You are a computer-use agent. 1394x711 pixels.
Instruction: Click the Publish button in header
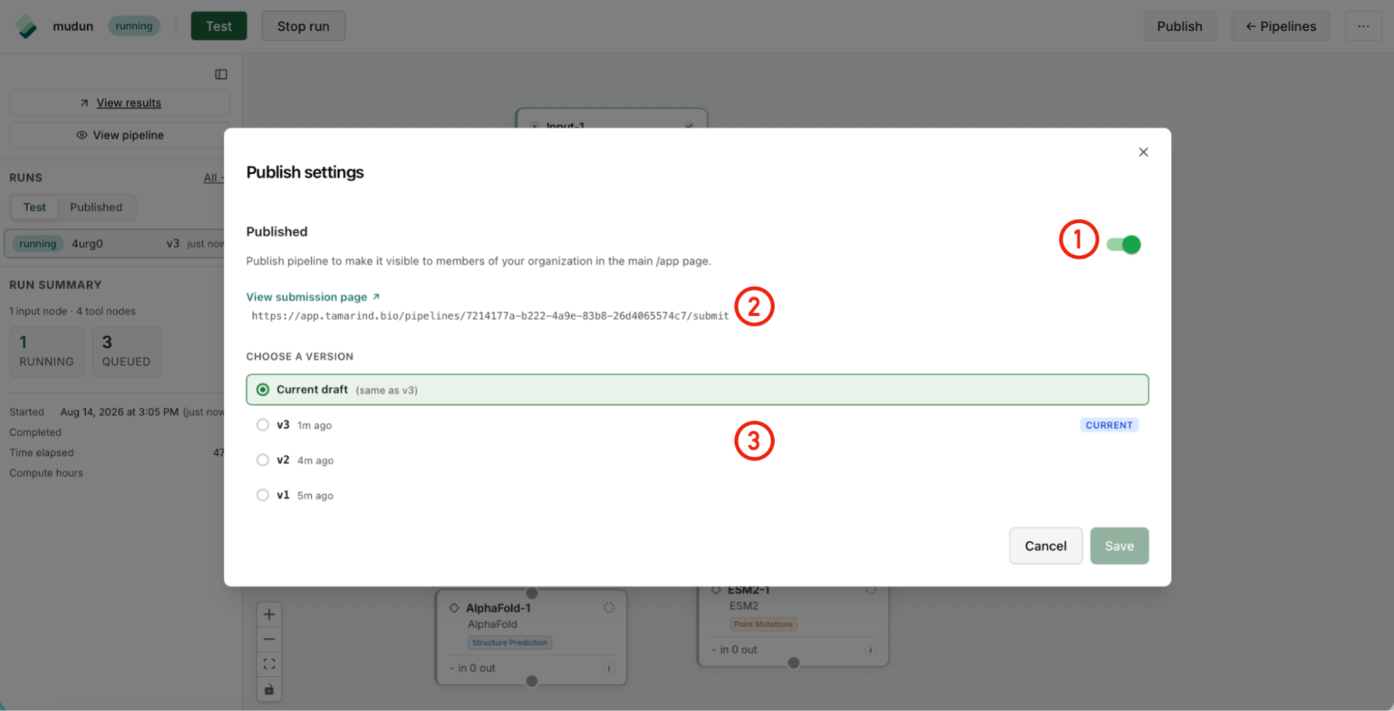click(1179, 26)
